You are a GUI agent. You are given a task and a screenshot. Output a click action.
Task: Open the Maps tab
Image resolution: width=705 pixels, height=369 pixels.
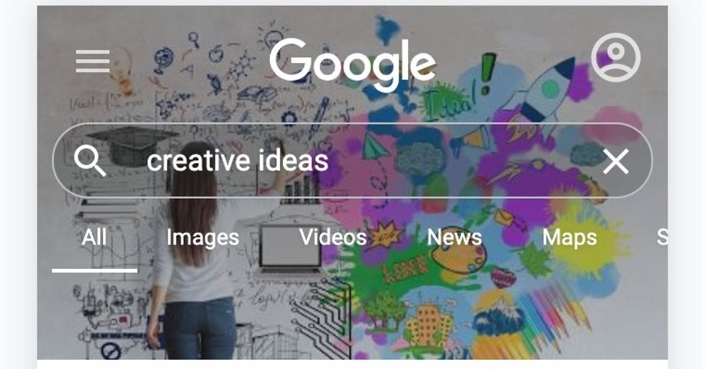569,238
